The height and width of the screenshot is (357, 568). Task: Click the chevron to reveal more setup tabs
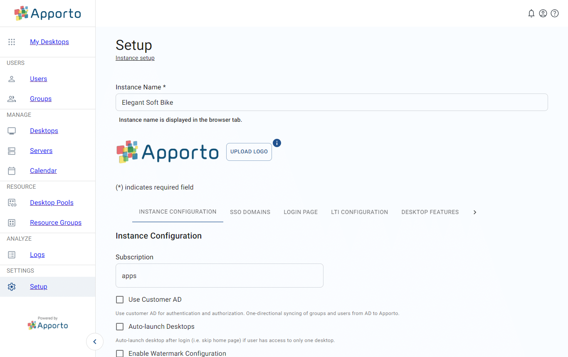(x=474, y=212)
